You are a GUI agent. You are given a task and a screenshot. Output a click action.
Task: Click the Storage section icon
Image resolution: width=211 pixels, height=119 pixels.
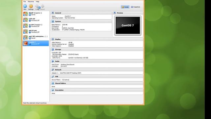pyautogui.click(x=53, y=49)
